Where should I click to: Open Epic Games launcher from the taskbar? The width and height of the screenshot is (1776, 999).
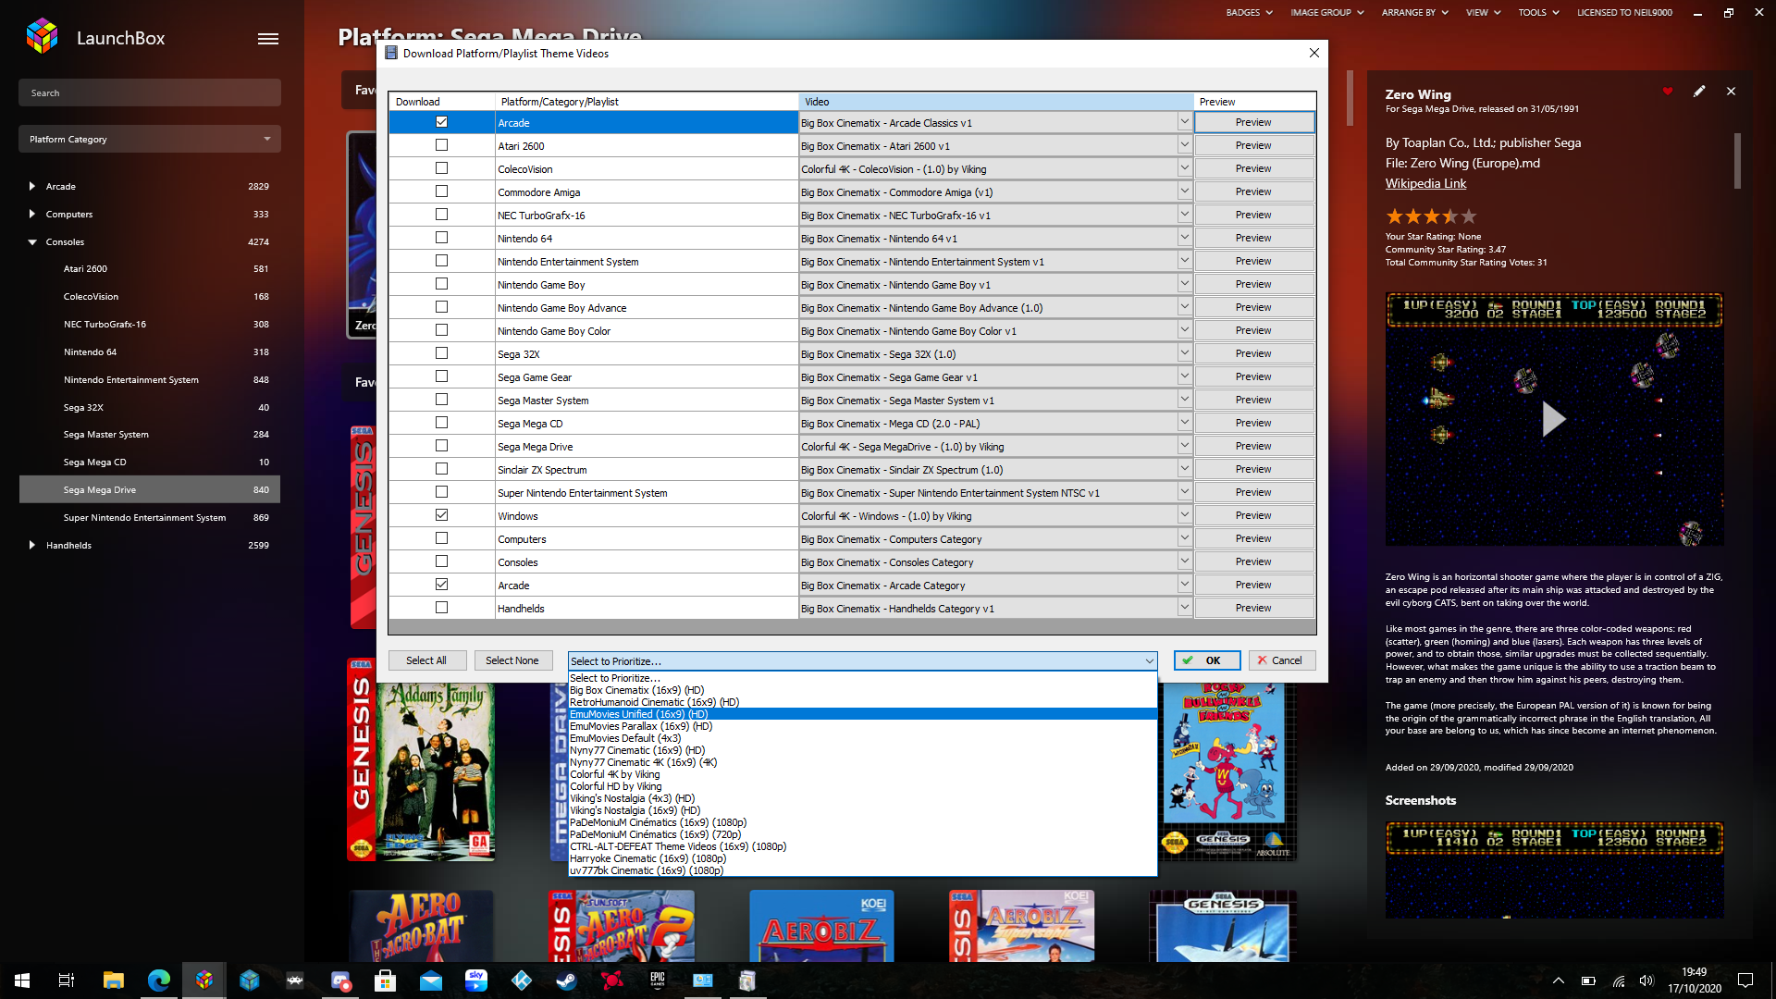tap(658, 980)
